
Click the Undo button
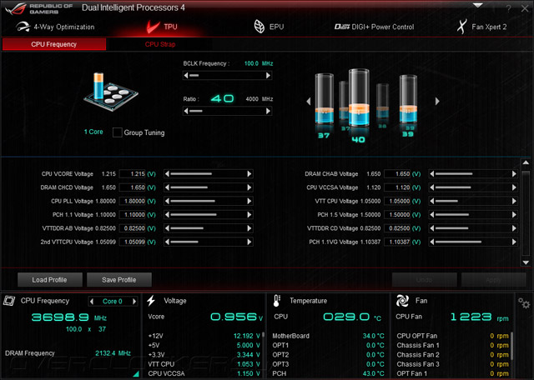click(425, 280)
